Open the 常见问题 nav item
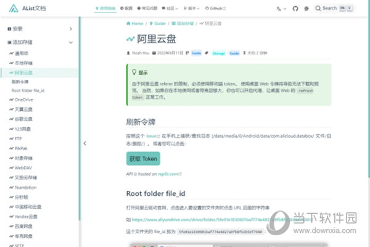 pos(147,8)
